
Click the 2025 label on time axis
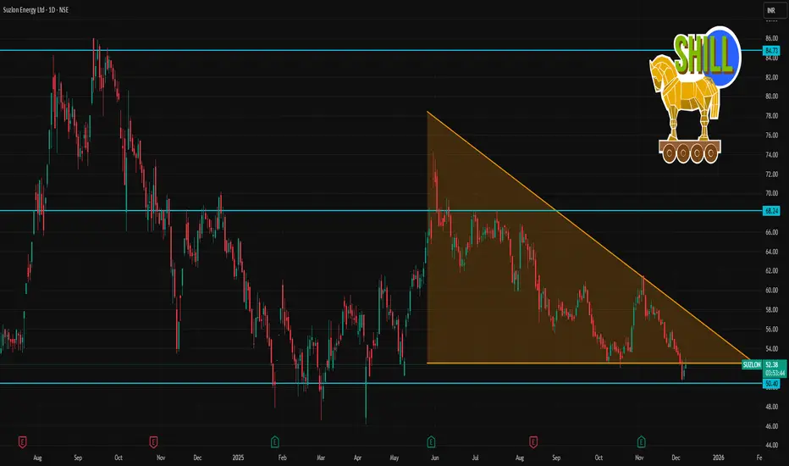[238, 458]
